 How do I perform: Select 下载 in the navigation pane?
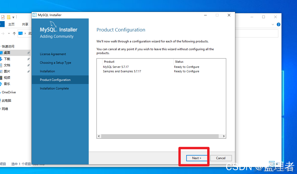[7, 59]
